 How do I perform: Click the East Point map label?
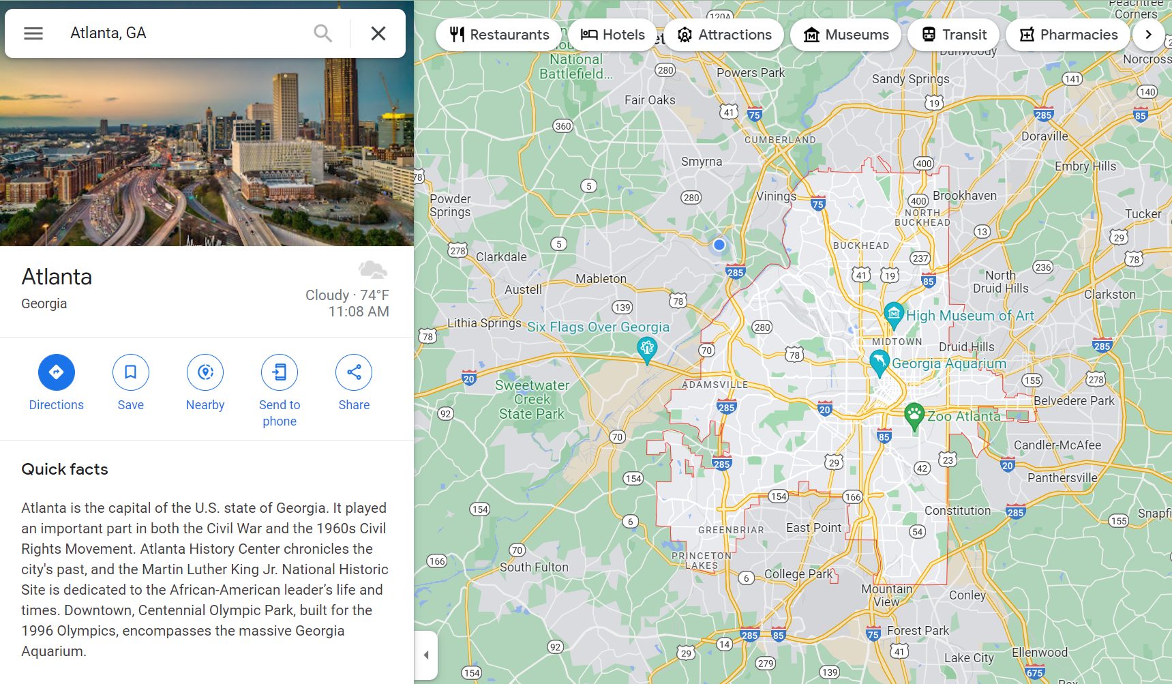pos(813,527)
